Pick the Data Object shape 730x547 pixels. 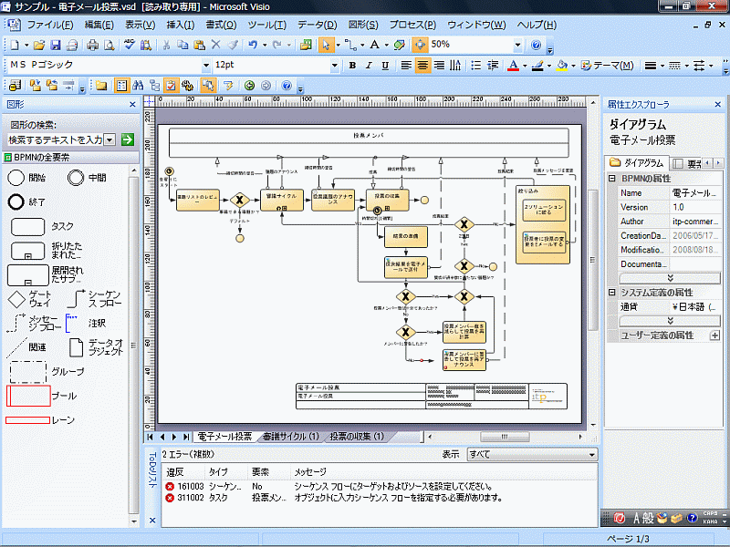[x=77, y=346]
